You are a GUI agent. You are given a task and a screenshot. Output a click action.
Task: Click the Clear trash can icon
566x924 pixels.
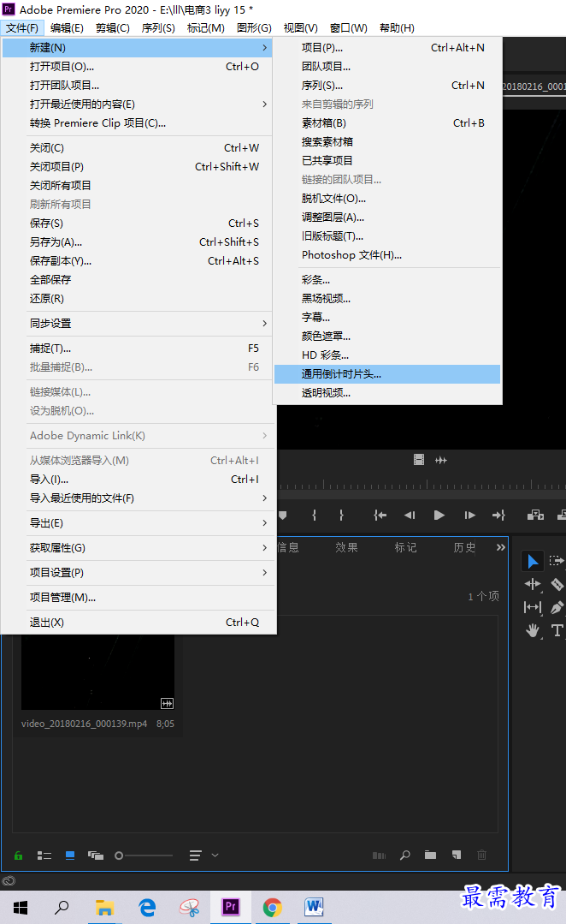click(482, 855)
